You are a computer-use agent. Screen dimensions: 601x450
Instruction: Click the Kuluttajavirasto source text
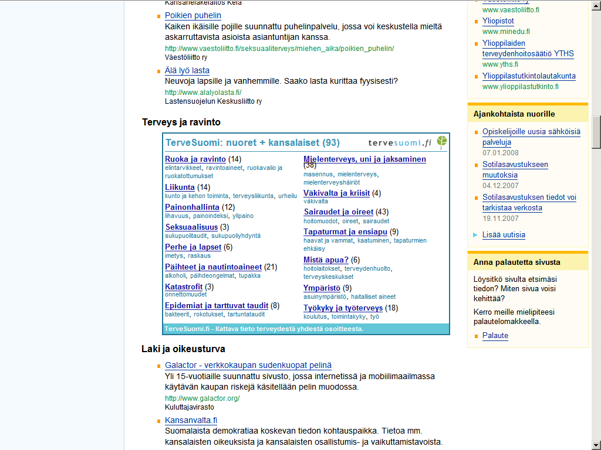tap(190, 408)
